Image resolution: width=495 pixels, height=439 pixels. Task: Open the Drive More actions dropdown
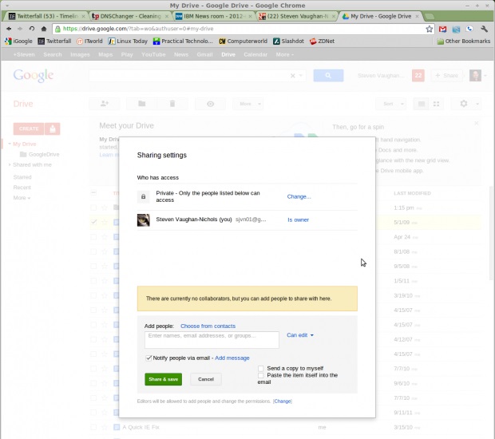pyautogui.click(x=247, y=104)
